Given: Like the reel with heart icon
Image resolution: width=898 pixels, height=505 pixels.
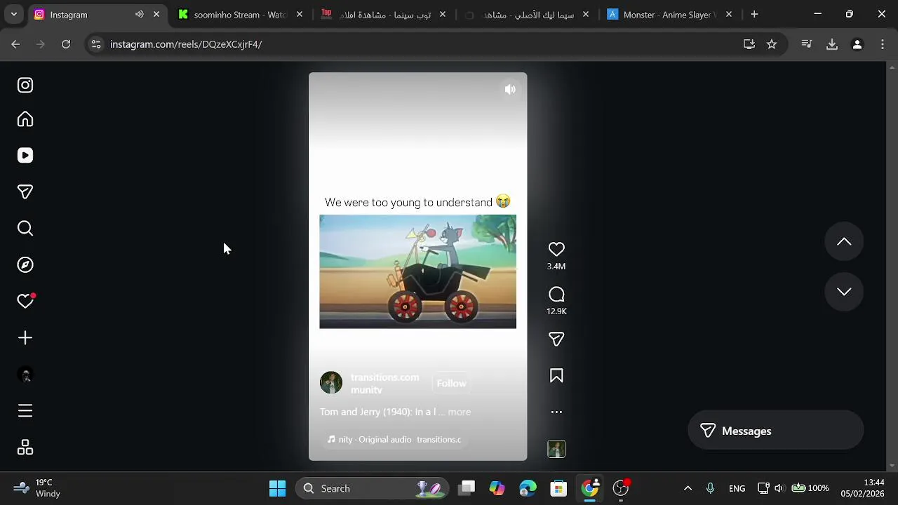Looking at the screenshot, I should (556, 250).
